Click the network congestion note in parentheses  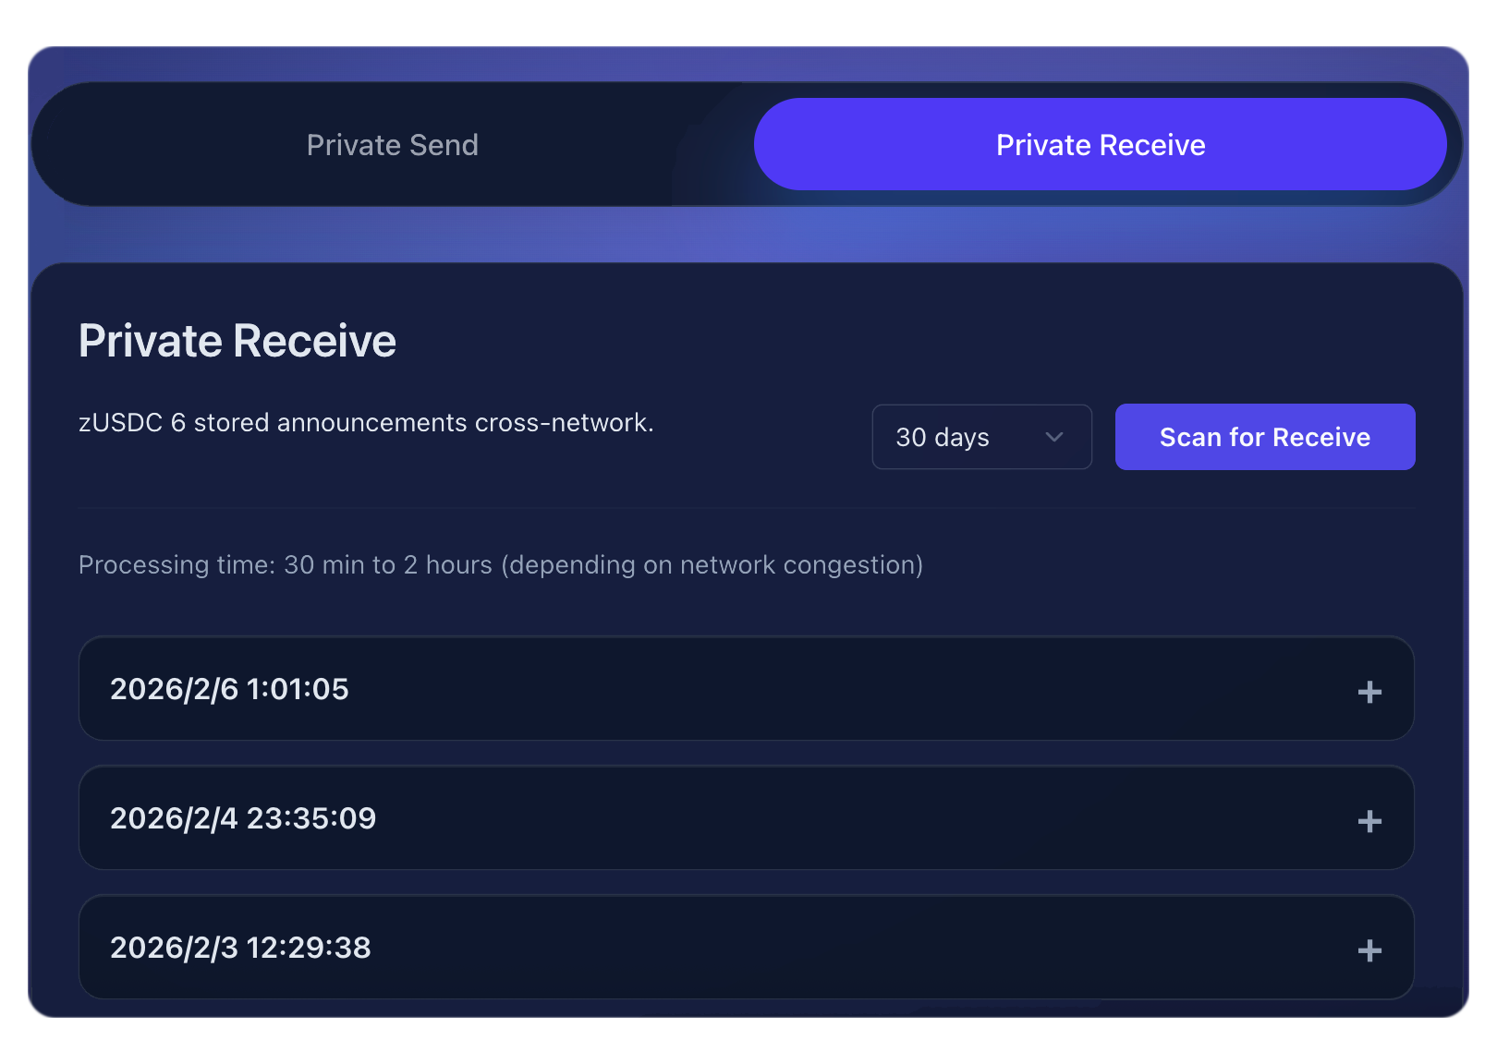click(x=712, y=564)
